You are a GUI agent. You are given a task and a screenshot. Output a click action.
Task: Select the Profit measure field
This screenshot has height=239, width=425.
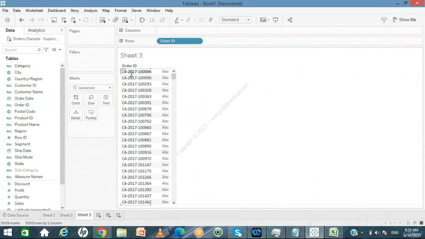click(x=19, y=191)
